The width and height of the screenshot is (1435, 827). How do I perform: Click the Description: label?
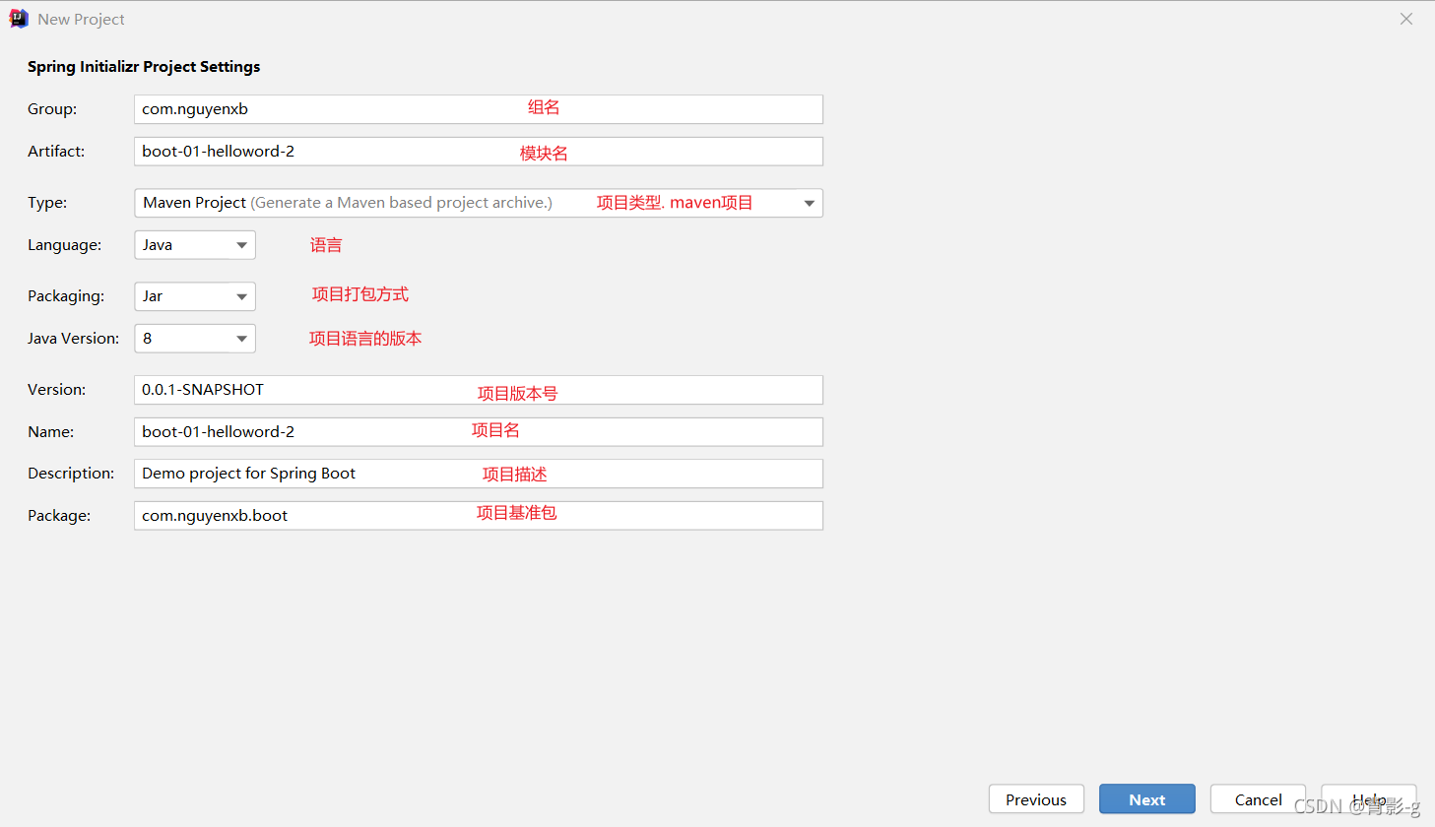point(71,474)
